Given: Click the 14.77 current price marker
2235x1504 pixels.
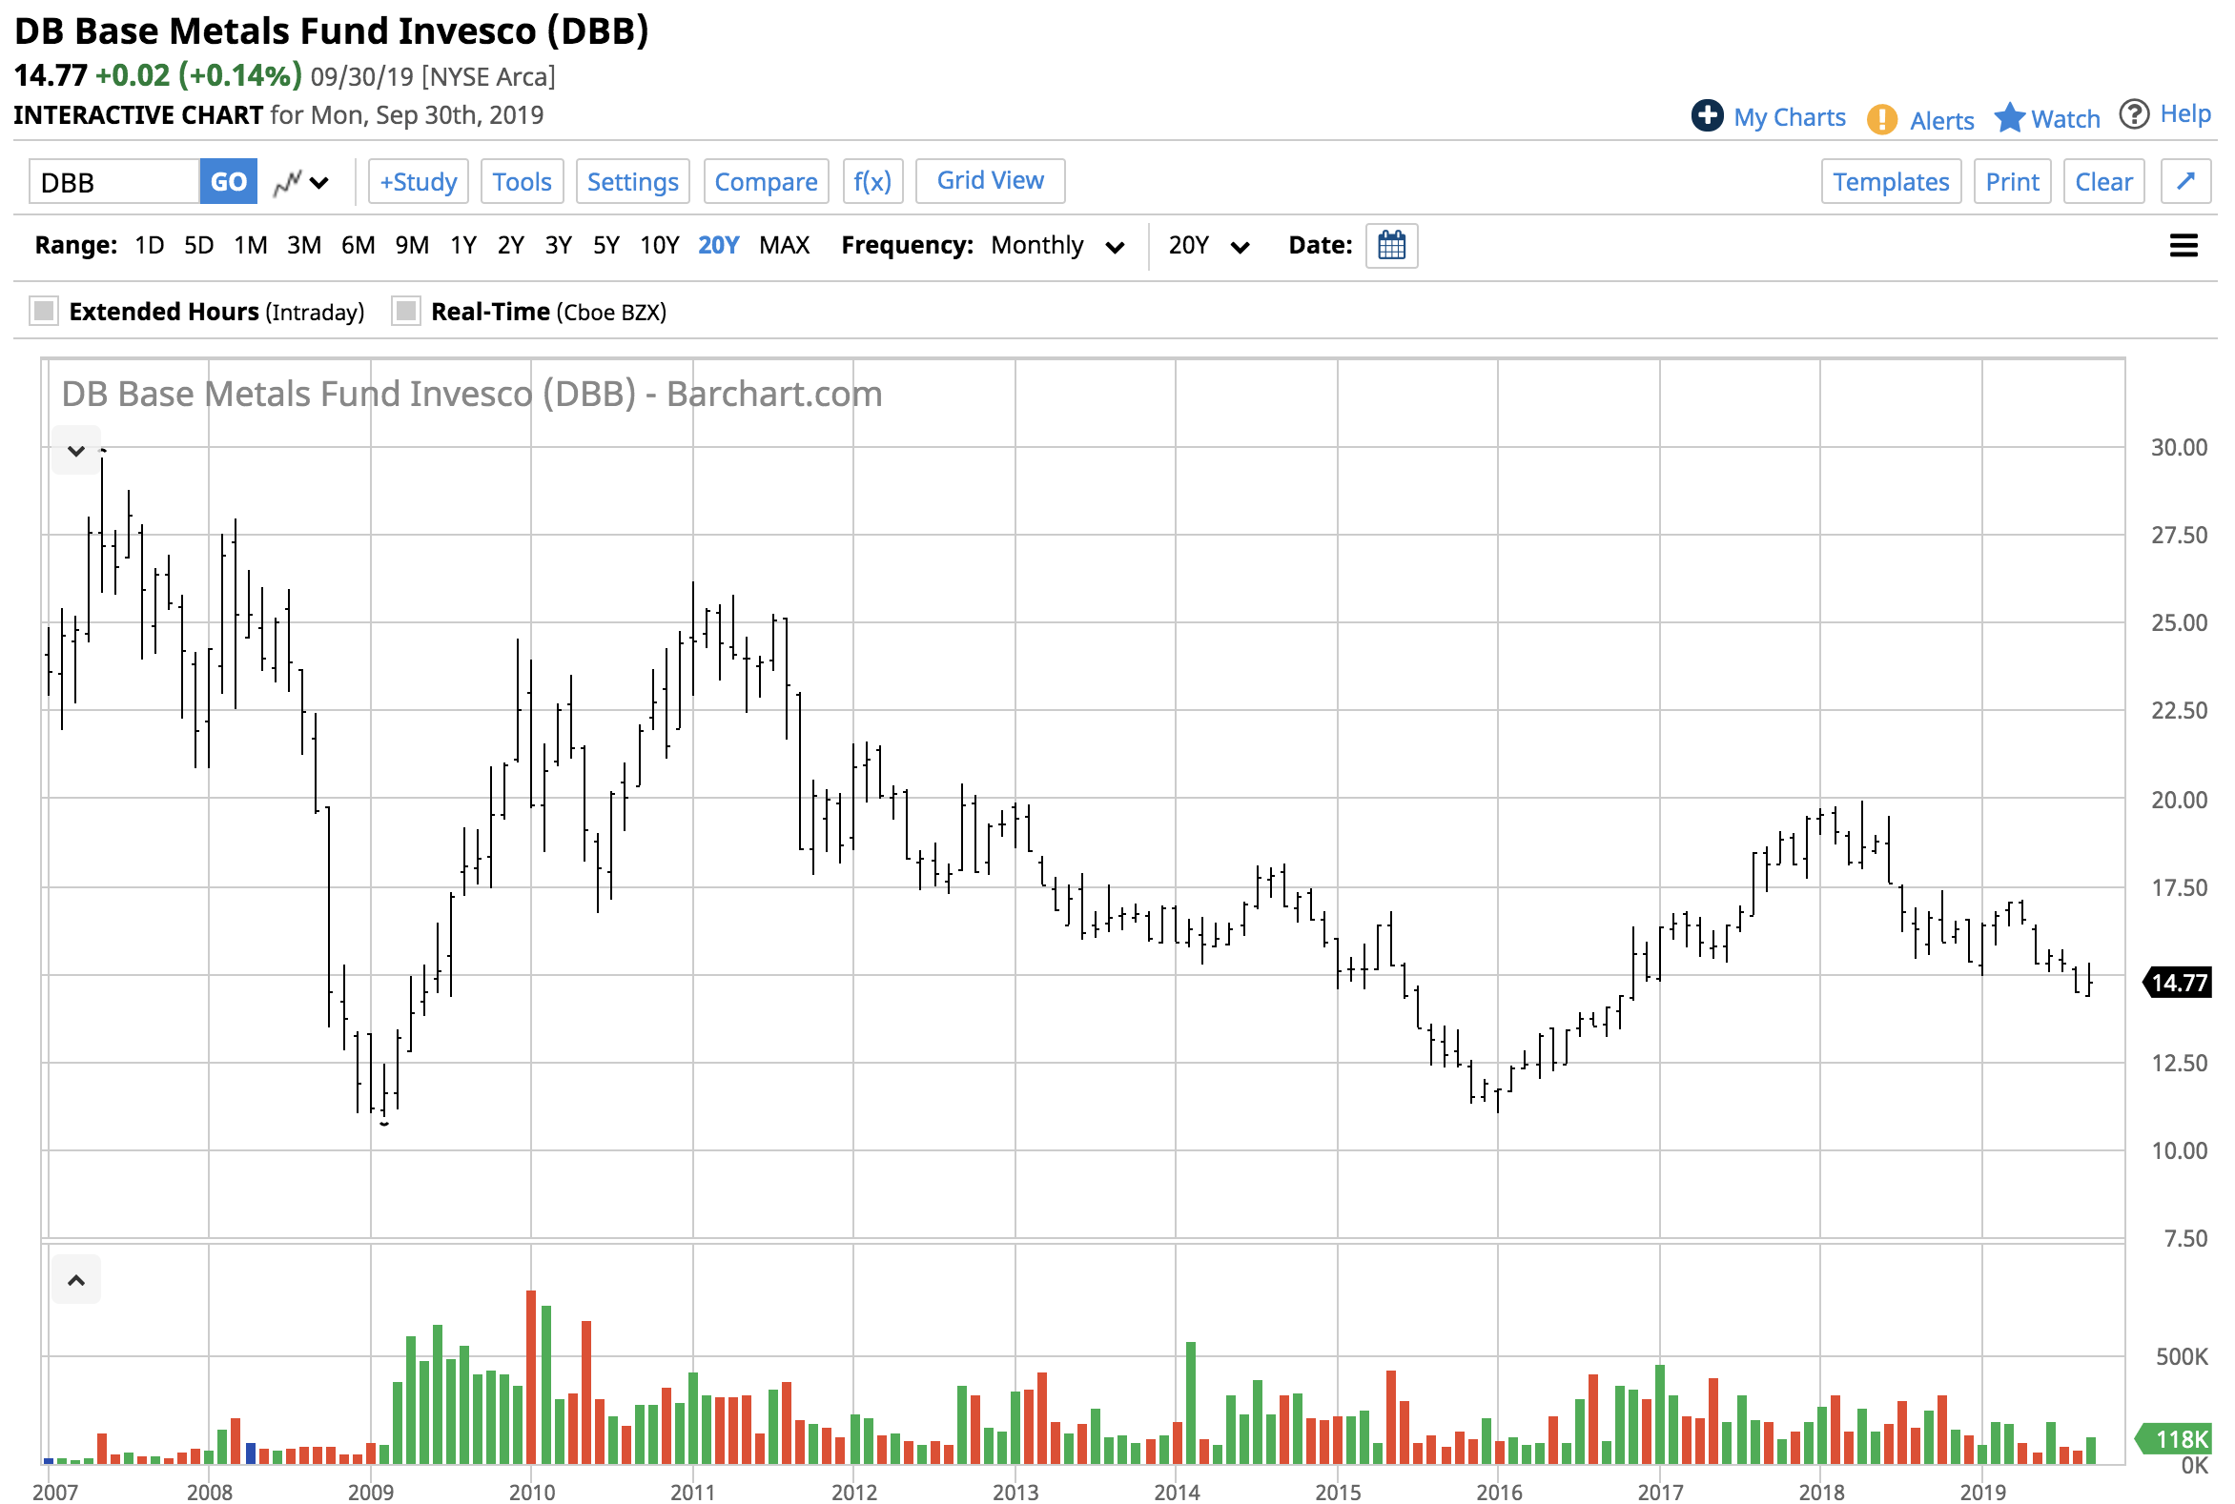Looking at the screenshot, I should 2179,983.
